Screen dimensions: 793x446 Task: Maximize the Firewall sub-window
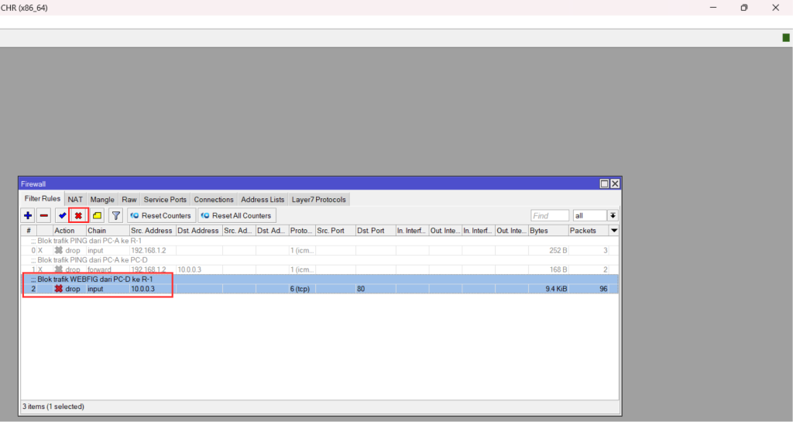coord(604,184)
